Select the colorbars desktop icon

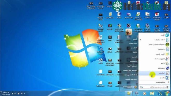coord(110,27)
